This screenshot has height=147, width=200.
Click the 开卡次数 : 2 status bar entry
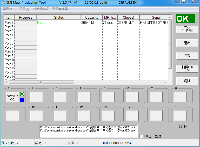[x=17, y=143]
